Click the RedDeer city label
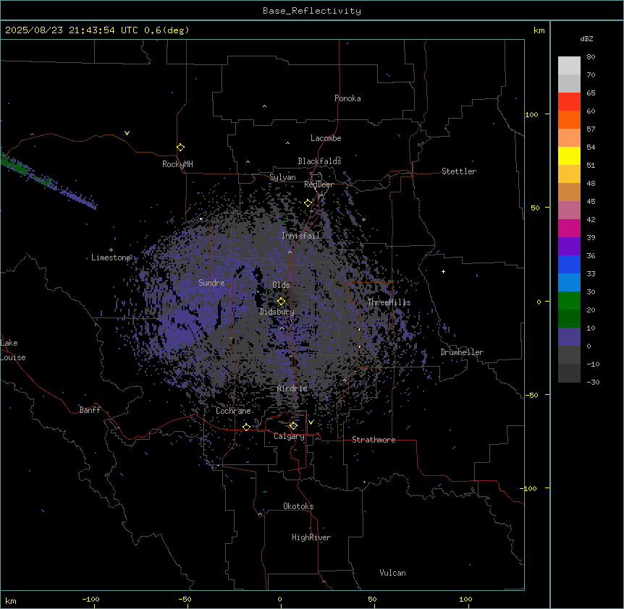The height and width of the screenshot is (609, 624). point(319,184)
